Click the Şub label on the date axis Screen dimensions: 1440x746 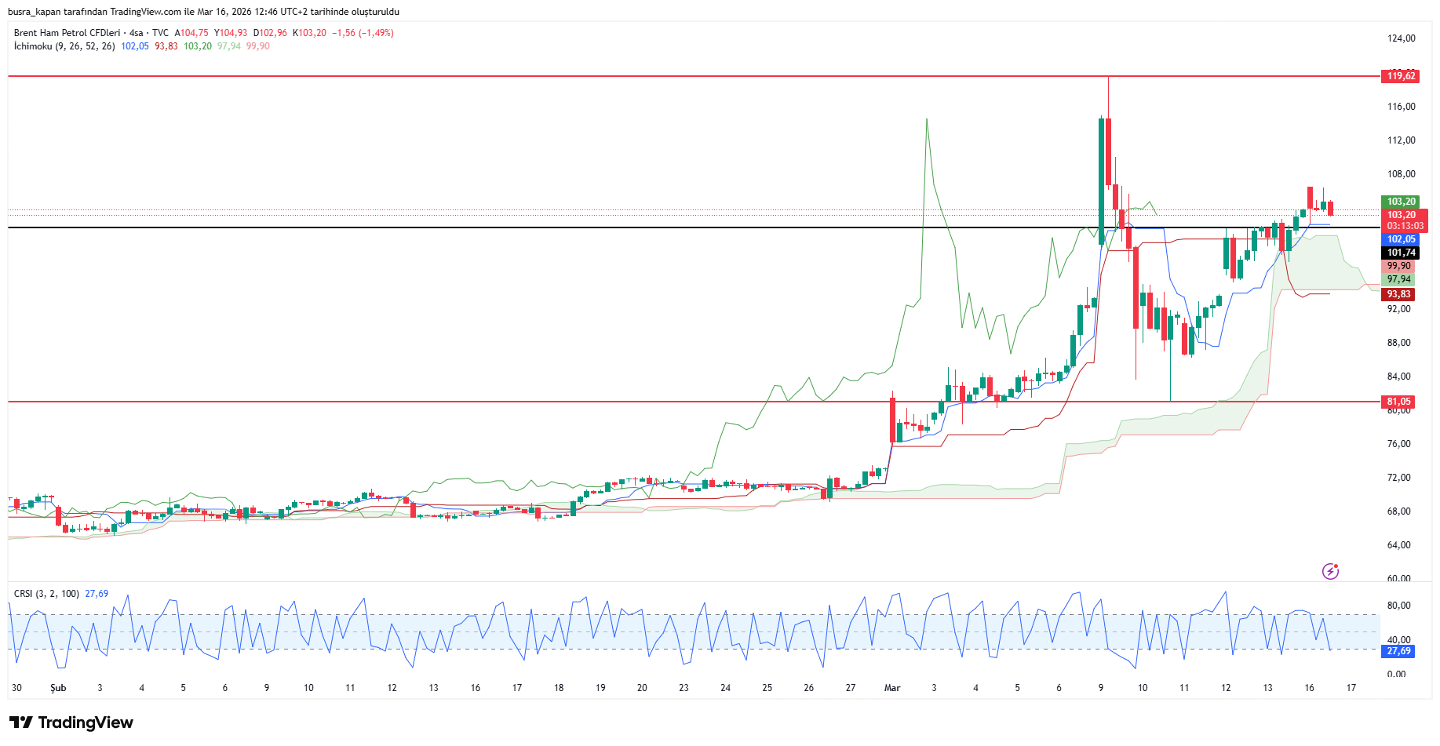coord(58,688)
